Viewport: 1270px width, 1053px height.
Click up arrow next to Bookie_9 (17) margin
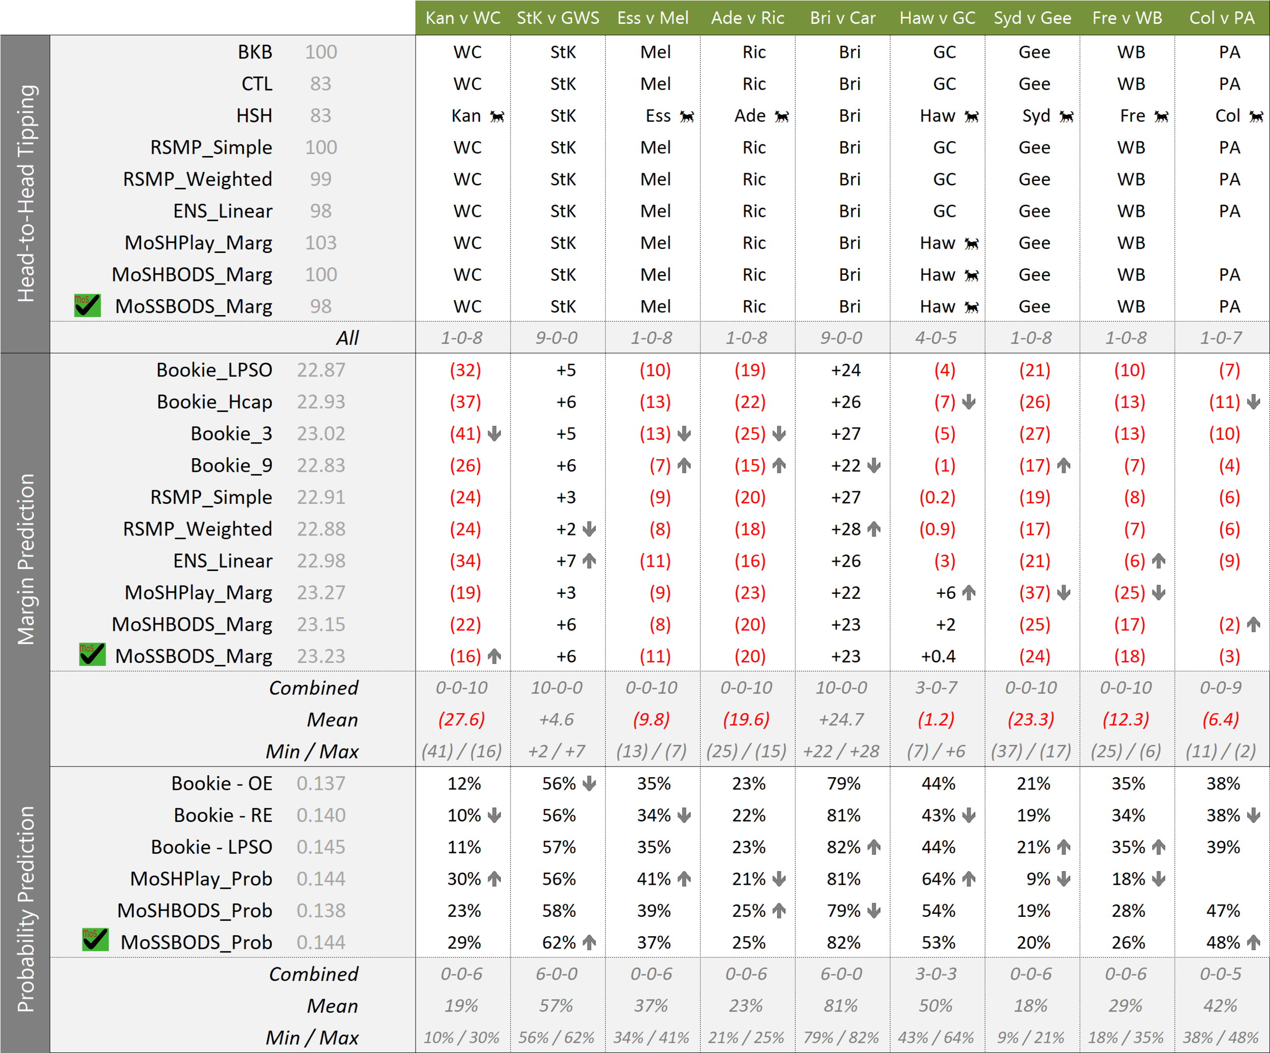(x=1064, y=465)
